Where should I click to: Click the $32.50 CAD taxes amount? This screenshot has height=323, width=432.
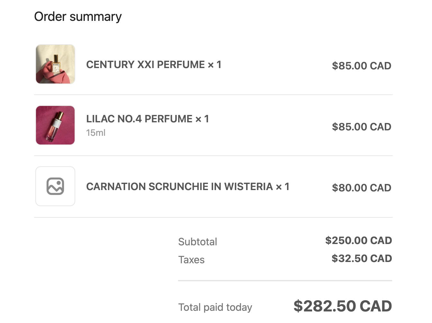tap(362, 258)
